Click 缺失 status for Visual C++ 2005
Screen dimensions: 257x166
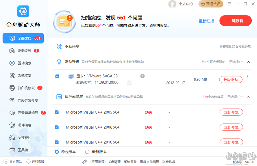pyautogui.click(x=149, y=112)
